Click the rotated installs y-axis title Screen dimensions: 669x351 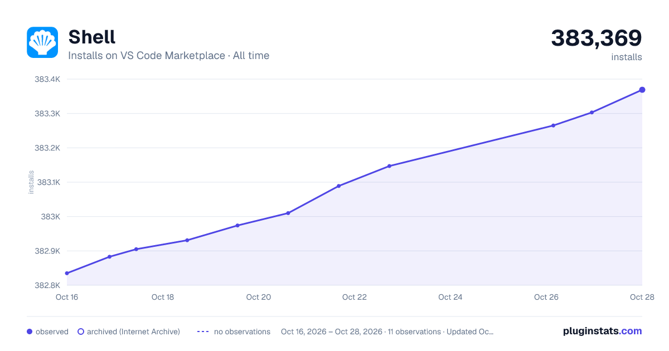click(31, 182)
